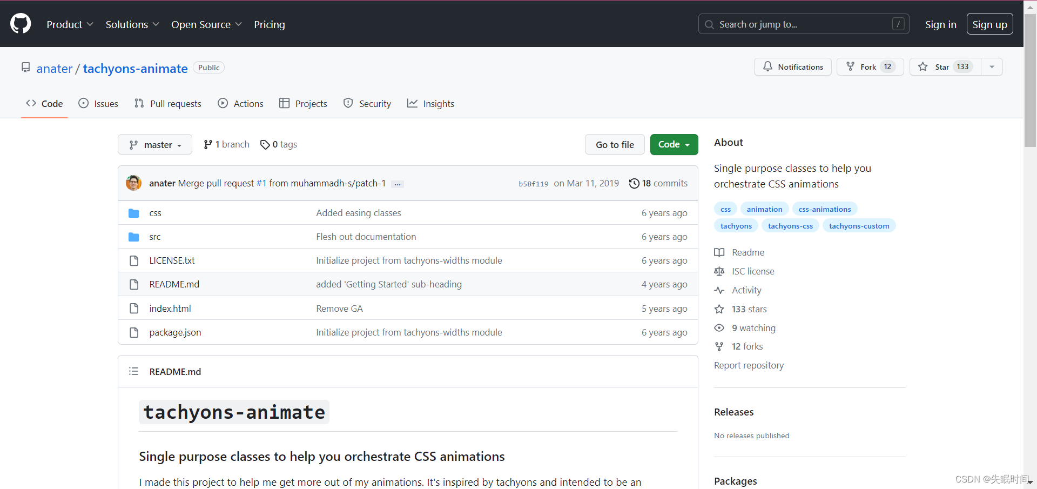
Task: Select the css-animations topic tag
Action: (824, 209)
